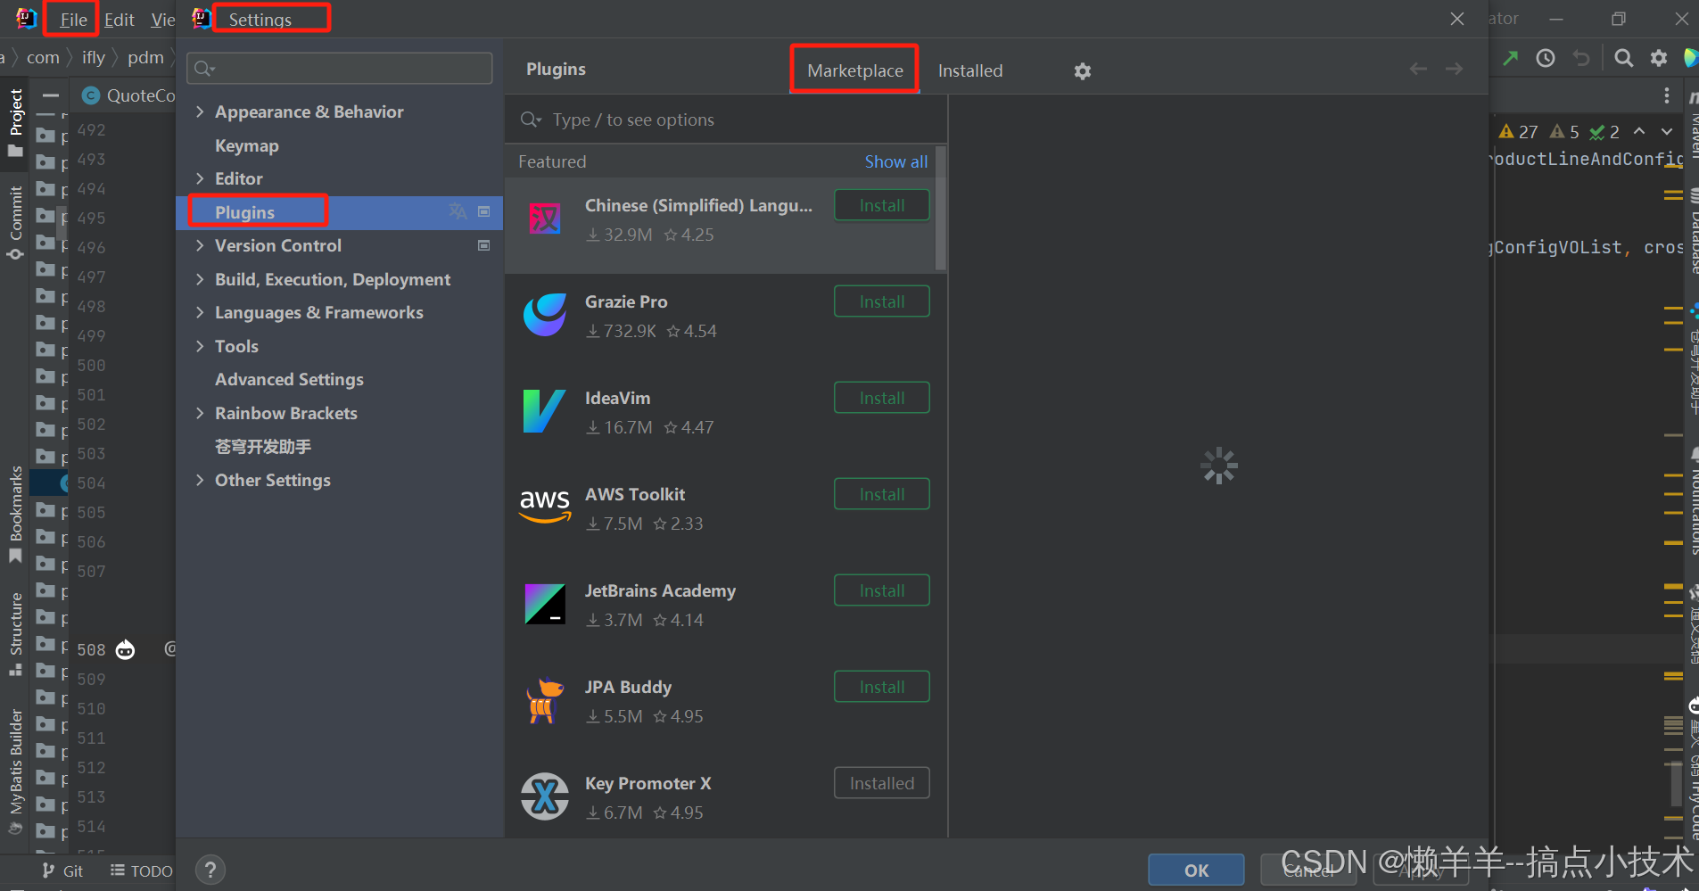Open the plugins gear options menu
Viewport: 1699px width, 891px height.
[1083, 70]
